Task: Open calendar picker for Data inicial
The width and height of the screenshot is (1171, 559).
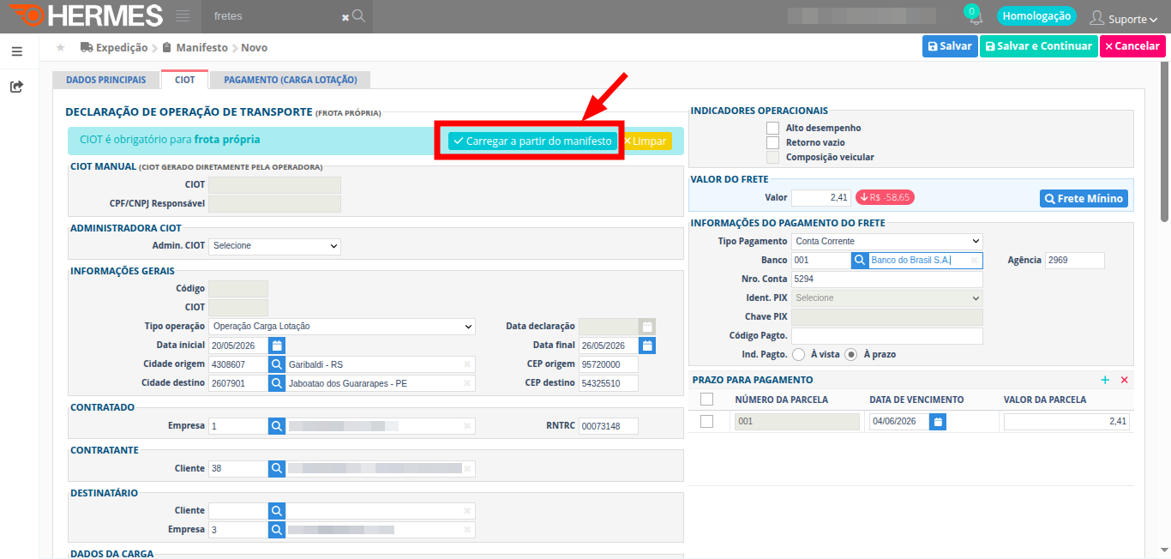Action: point(277,346)
